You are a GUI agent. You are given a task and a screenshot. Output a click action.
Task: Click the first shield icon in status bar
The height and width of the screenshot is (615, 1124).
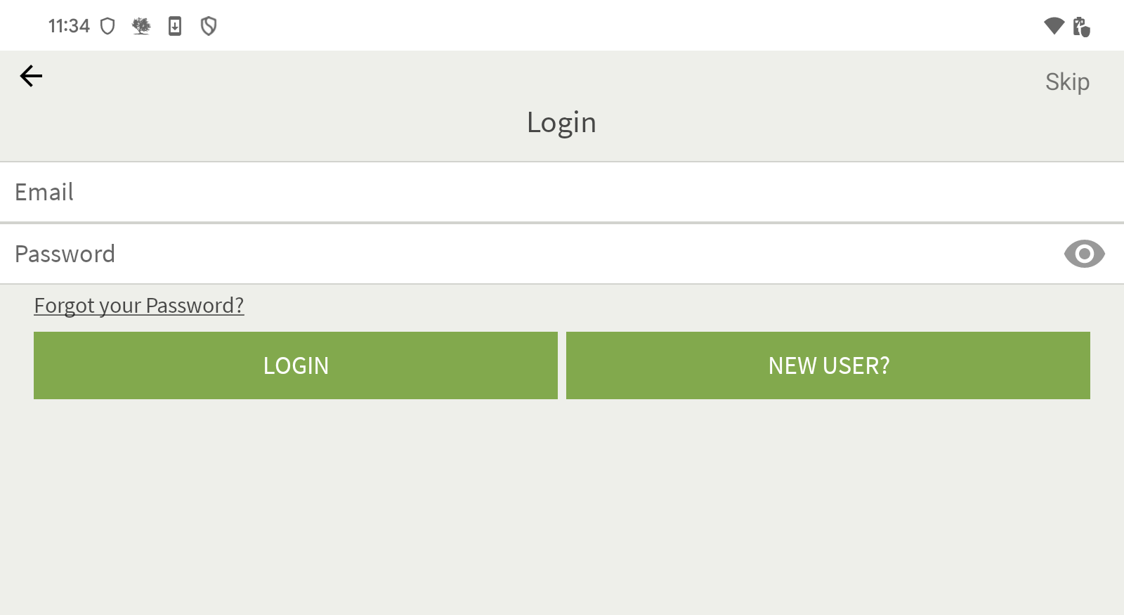pyautogui.click(x=107, y=27)
